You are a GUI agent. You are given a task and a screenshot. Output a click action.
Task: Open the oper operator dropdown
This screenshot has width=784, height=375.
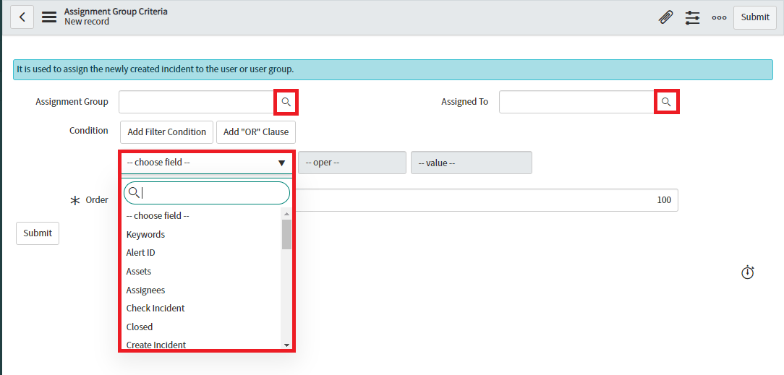[352, 163]
